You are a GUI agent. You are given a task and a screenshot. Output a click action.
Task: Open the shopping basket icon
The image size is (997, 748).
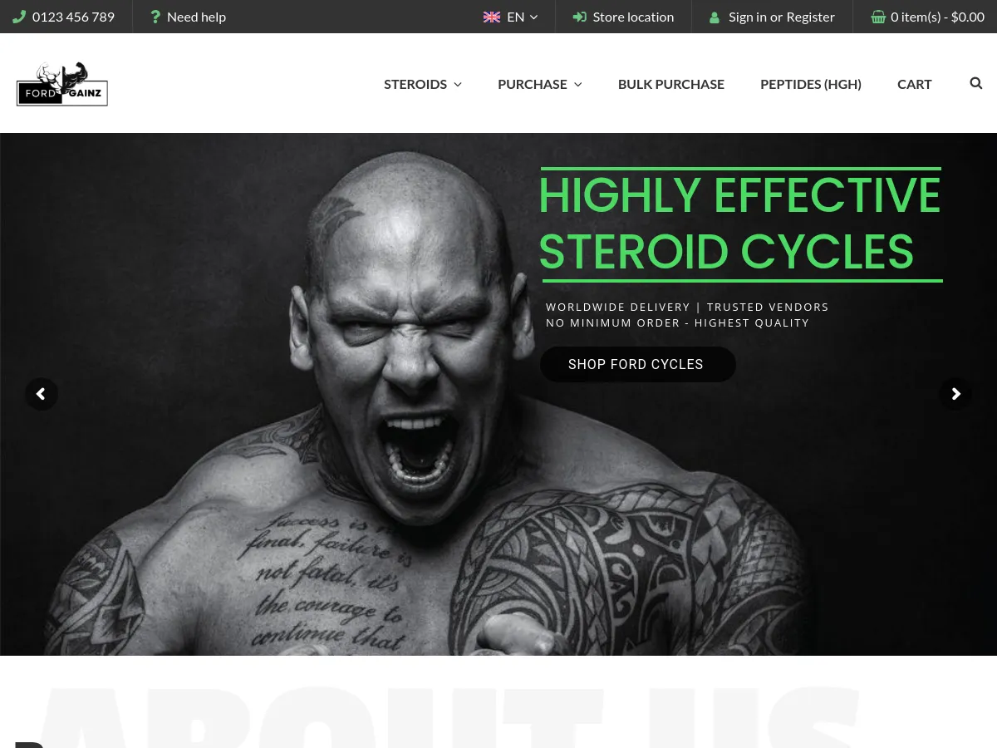click(x=878, y=17)
